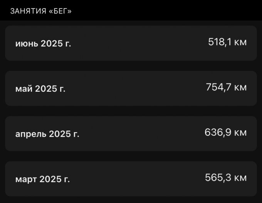Tap the 754,7 км distance value
This screenshot has height=203, width=262.
226,87
